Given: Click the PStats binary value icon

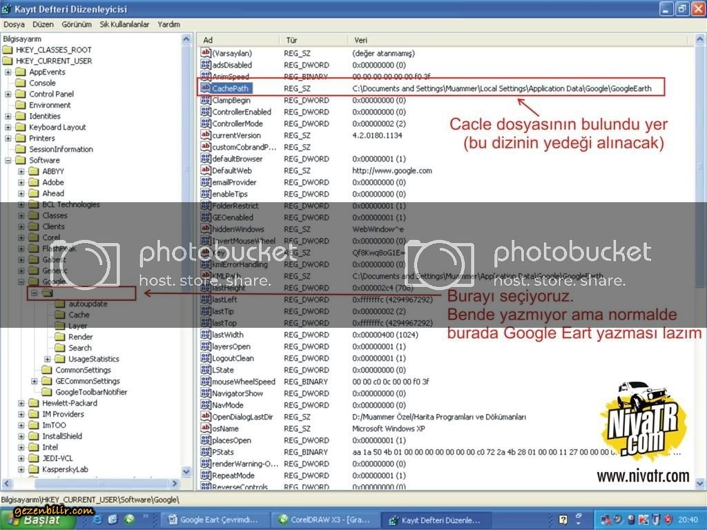Looking at the screenshot, I should [205, 452].
